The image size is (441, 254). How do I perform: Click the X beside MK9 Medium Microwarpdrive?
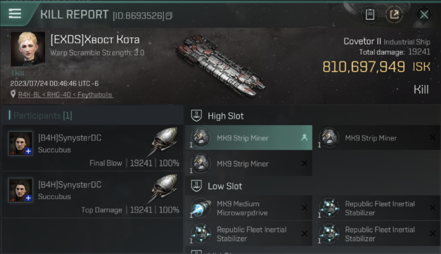pyautogui.click(x=304, y=208)
